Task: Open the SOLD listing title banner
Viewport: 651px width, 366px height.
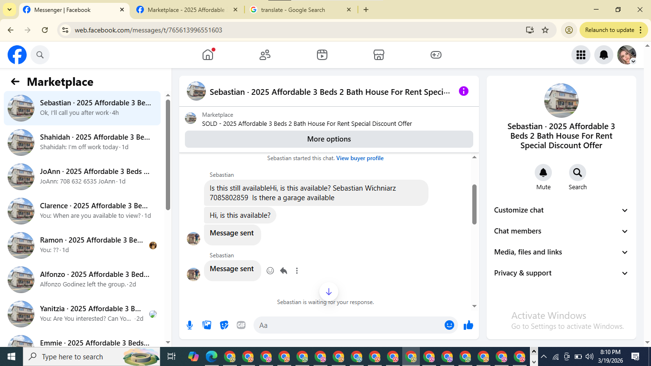Action: (307, 123)
